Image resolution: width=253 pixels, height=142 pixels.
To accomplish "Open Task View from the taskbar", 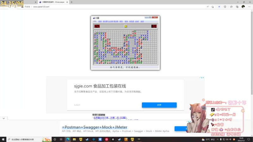I will [61, 139].
